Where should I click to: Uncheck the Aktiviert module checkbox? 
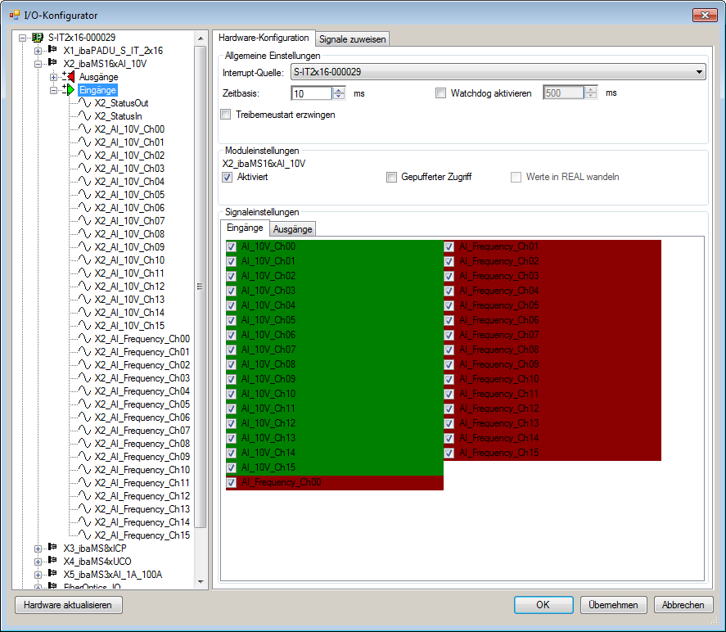pyautogui.click(x=228, y=177)
